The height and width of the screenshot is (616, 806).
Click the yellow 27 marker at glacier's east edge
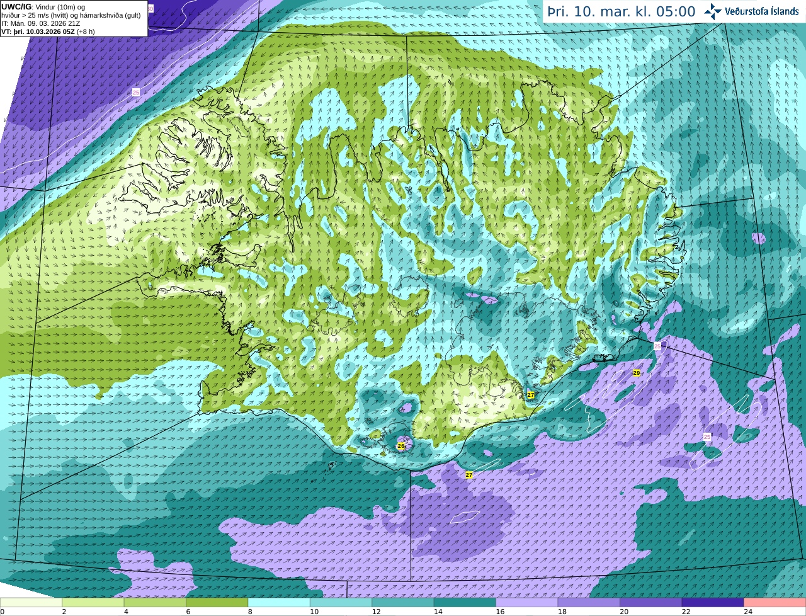(x=531, y=395)
